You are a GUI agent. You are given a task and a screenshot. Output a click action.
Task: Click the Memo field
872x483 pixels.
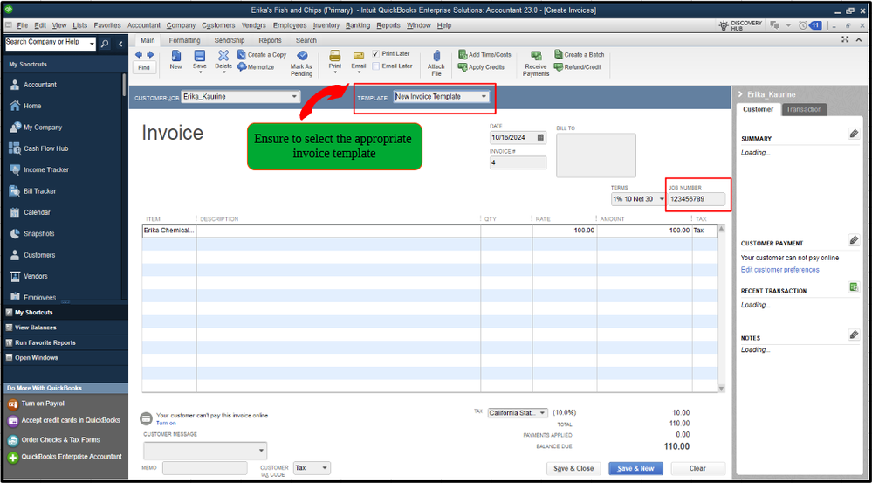[204, 468]
